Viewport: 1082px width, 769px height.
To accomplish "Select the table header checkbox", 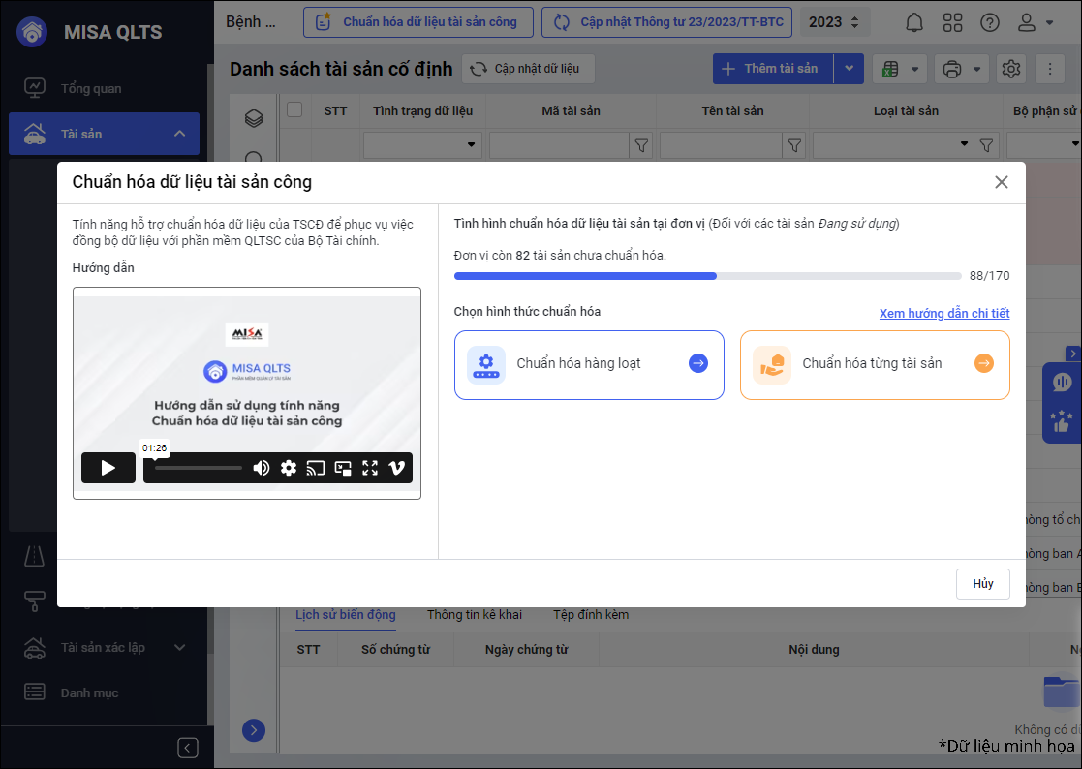I will click(294, 110).
